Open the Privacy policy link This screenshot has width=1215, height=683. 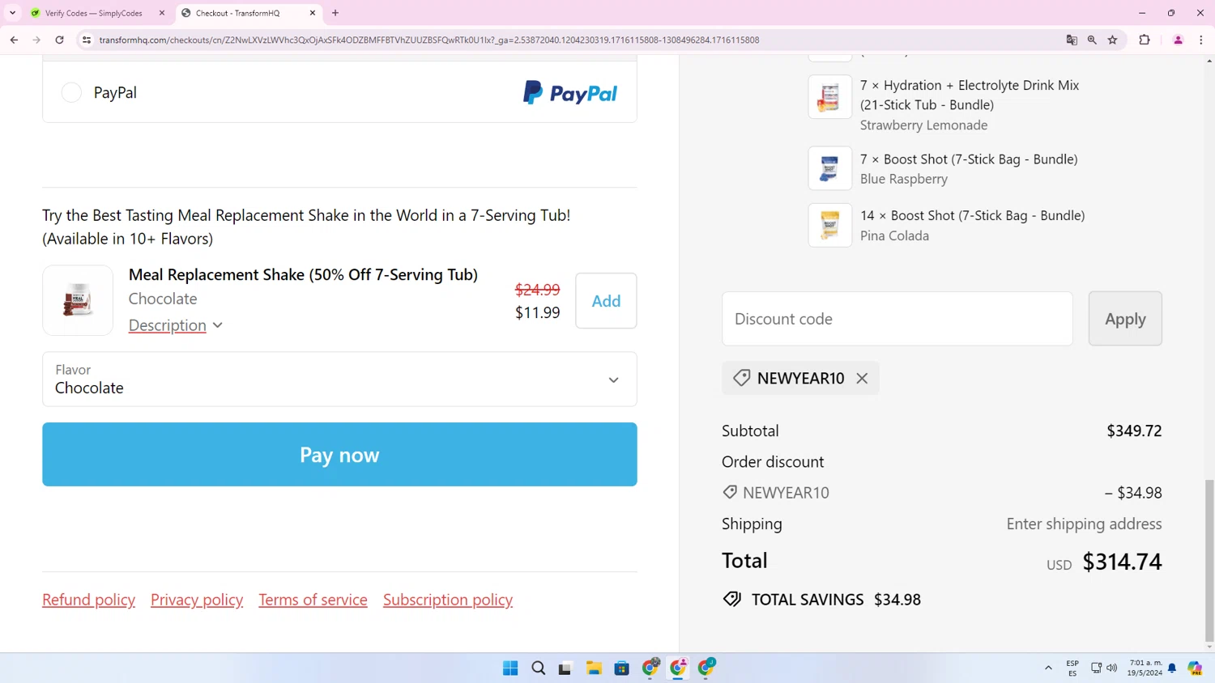197,600
